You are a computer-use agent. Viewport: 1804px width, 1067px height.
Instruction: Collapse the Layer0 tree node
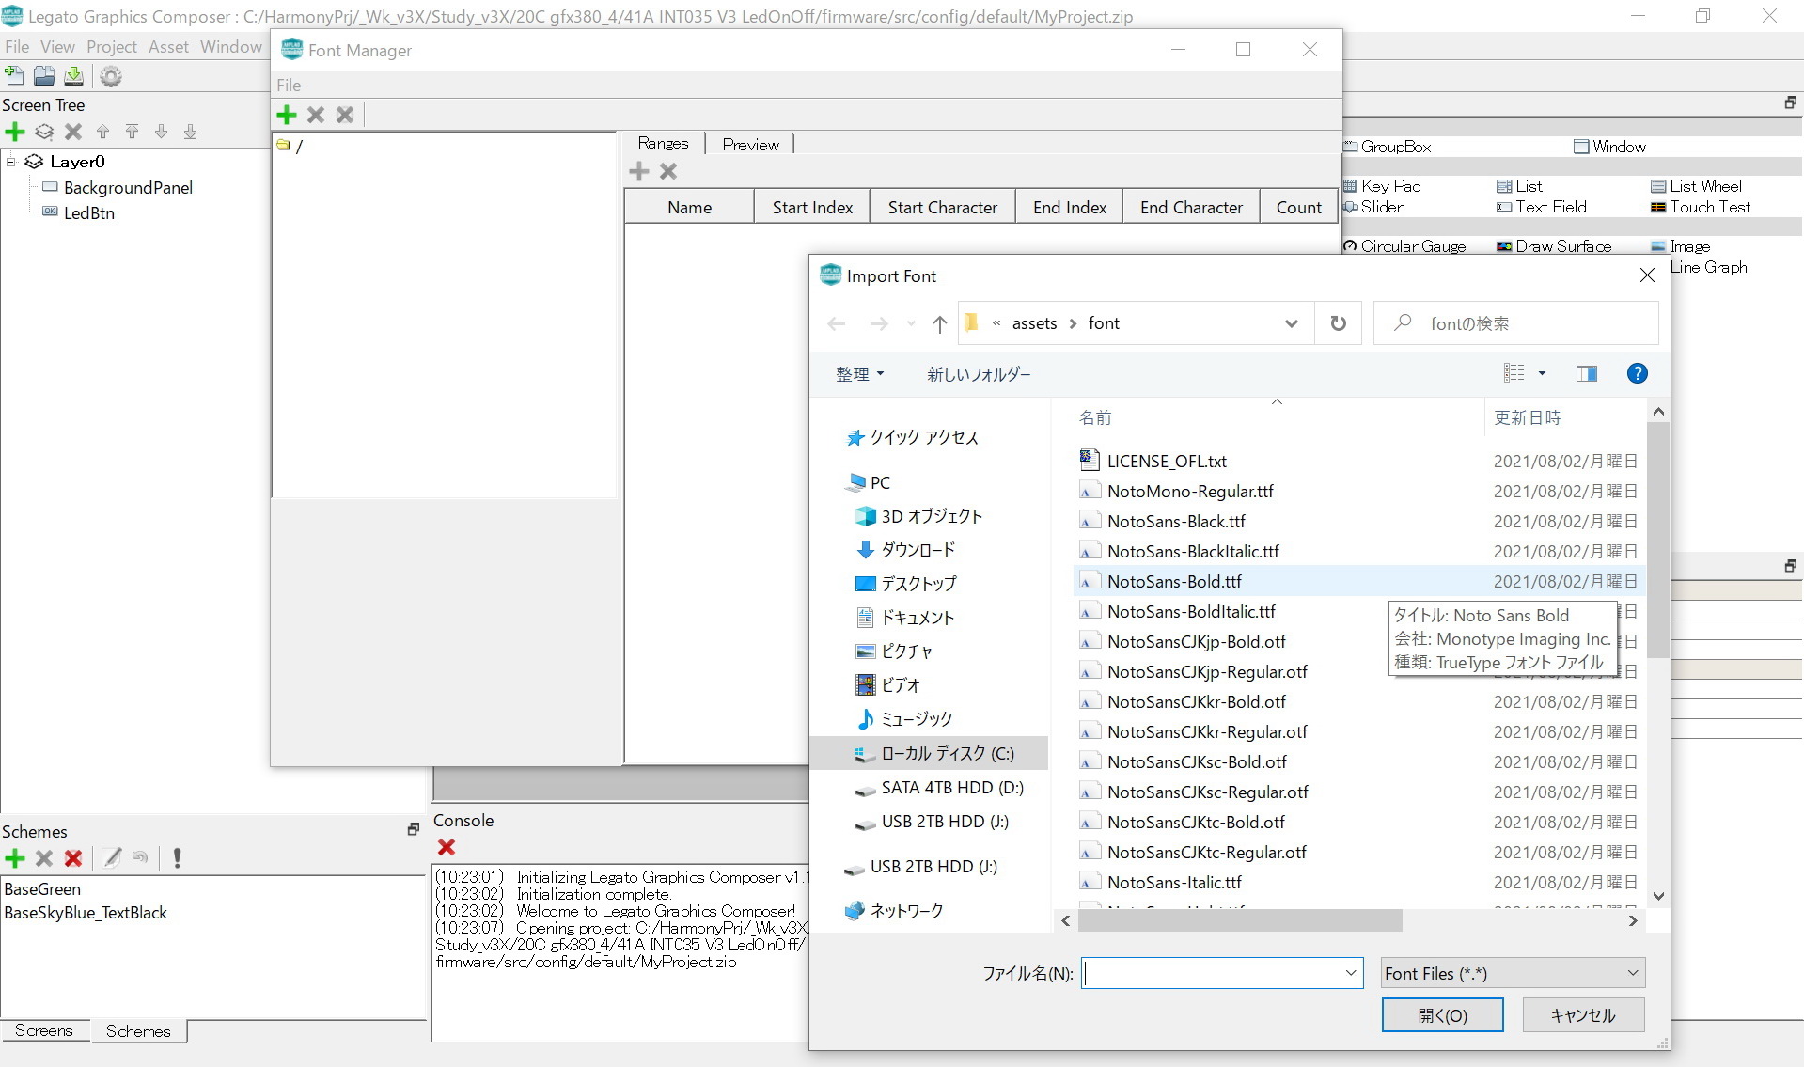[11, 162]
